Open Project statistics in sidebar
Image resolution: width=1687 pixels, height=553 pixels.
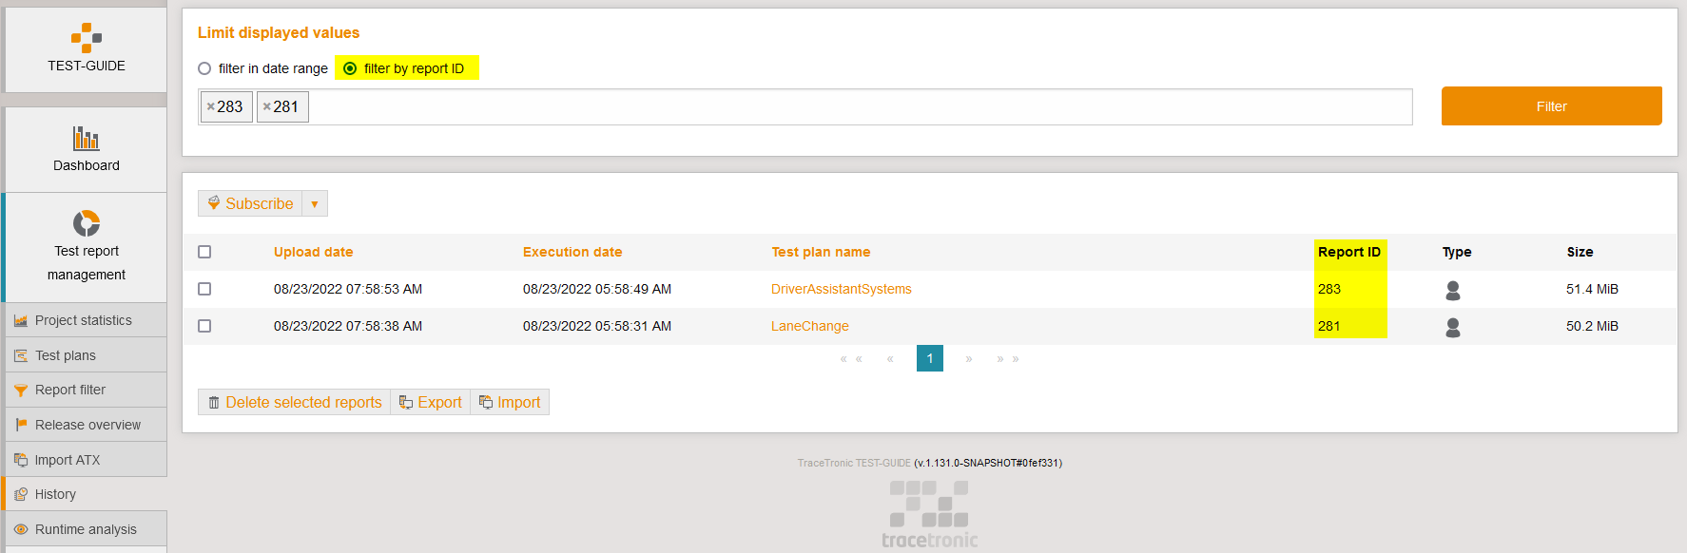click(x=84, y=320)
